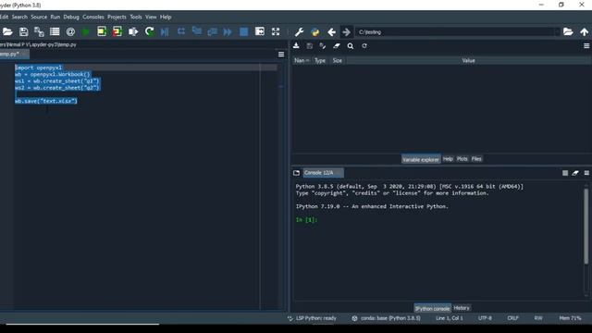Click Save data as icon
Image resolution: width=592 pixels, height=333 pixels.
323,45
